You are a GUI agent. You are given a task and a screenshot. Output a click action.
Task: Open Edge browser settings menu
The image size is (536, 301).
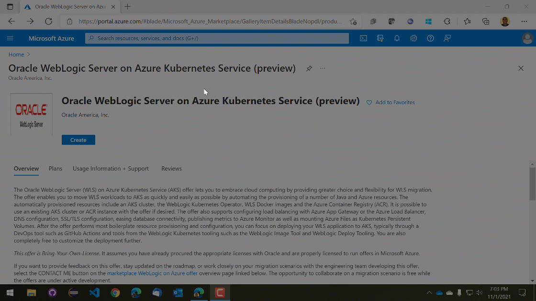(525, 21)
